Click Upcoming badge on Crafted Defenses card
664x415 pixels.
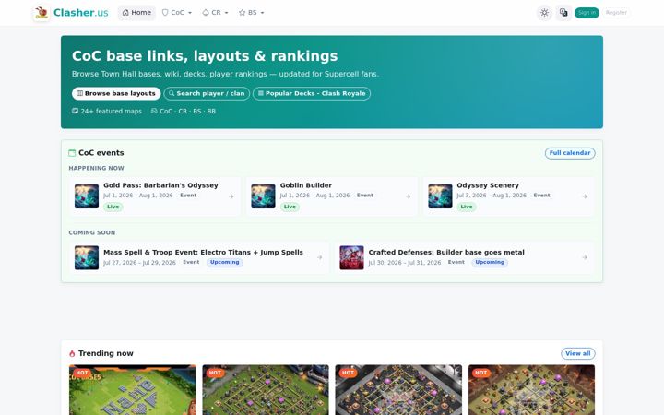490,262
